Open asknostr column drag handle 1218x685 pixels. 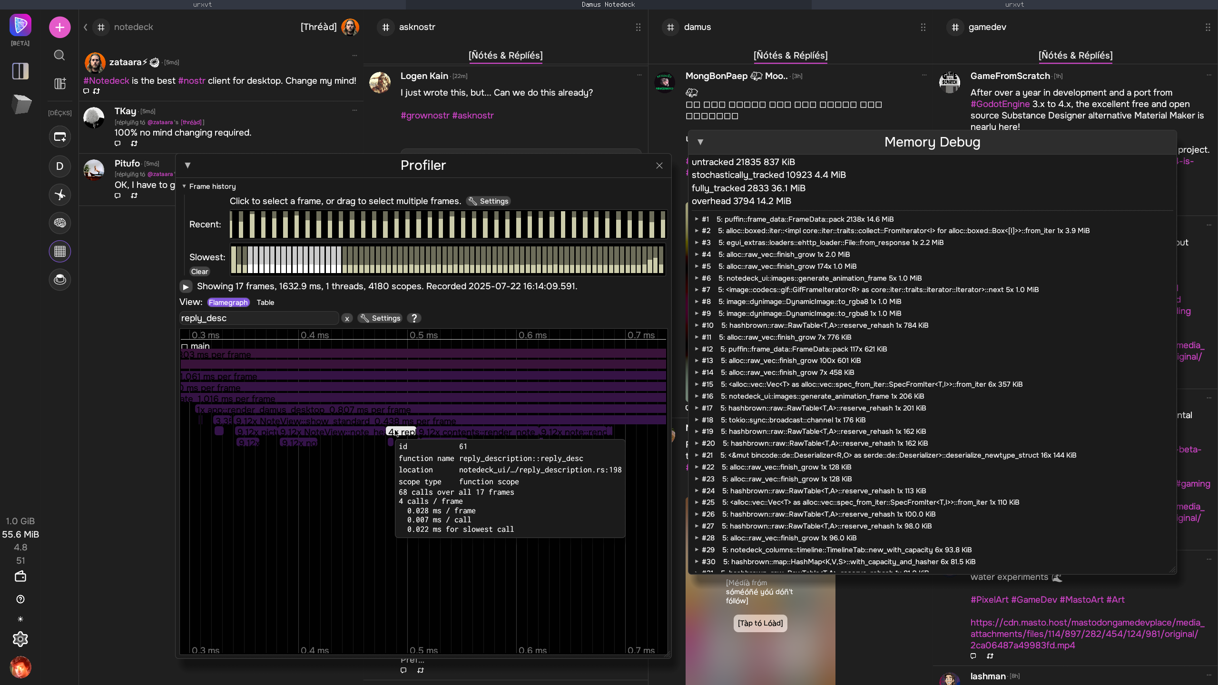pos(638,27)
